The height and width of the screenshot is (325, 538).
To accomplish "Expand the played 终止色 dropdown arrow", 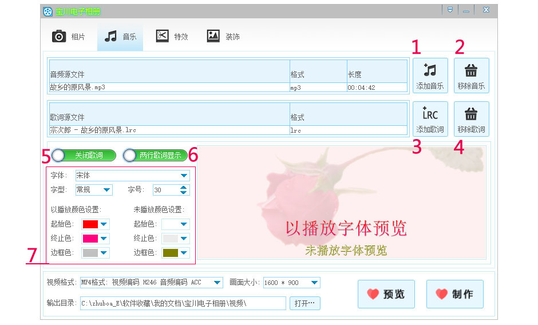I will coord(104,239).
